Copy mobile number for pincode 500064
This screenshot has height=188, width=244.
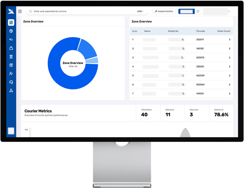click(x=183, y=85)
